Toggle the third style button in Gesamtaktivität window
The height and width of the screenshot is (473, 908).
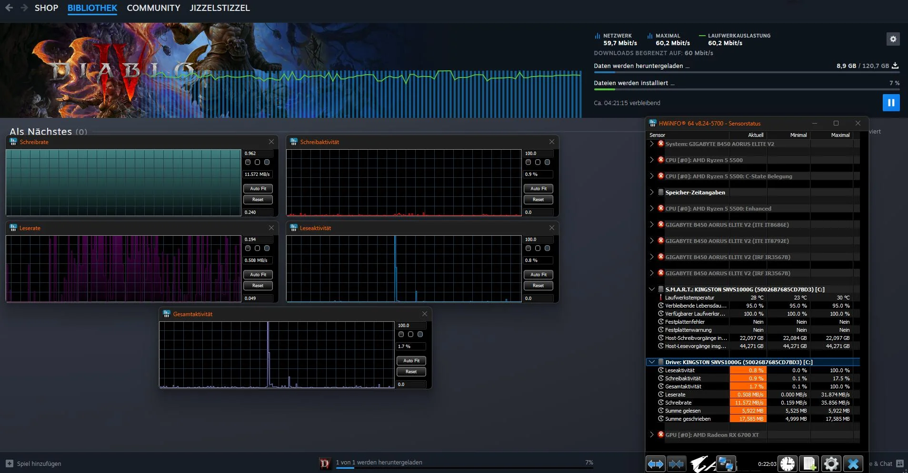[x=420, y=334]
